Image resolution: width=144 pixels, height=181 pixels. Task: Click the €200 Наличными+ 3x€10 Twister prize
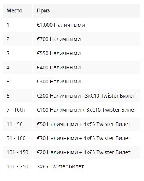[x=86, y=96]
